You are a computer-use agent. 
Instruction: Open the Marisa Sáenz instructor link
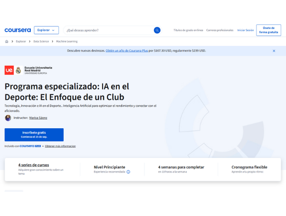coord(38,118)
